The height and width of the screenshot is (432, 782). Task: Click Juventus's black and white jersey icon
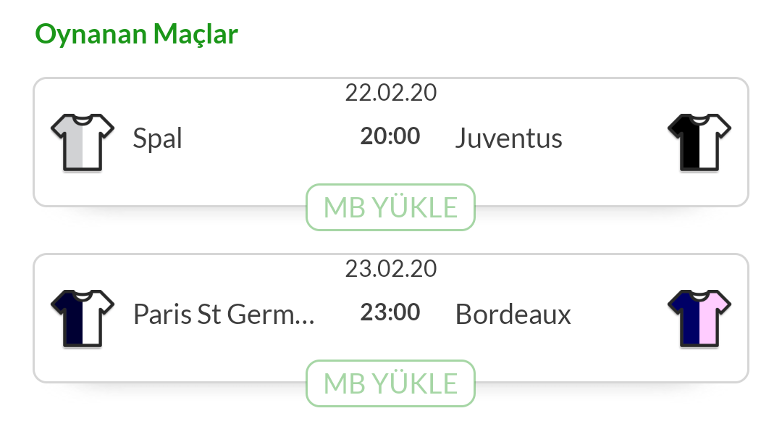(699, 142)
